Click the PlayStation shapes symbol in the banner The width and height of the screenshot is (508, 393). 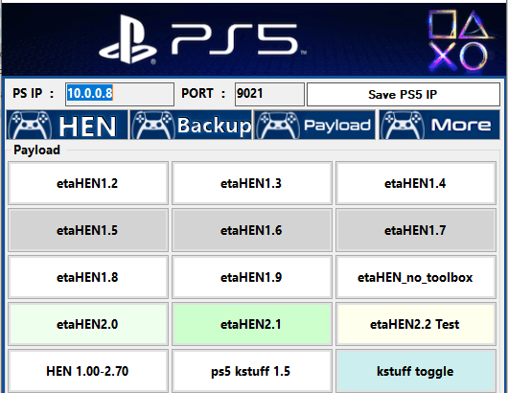(x=460, y=40)
